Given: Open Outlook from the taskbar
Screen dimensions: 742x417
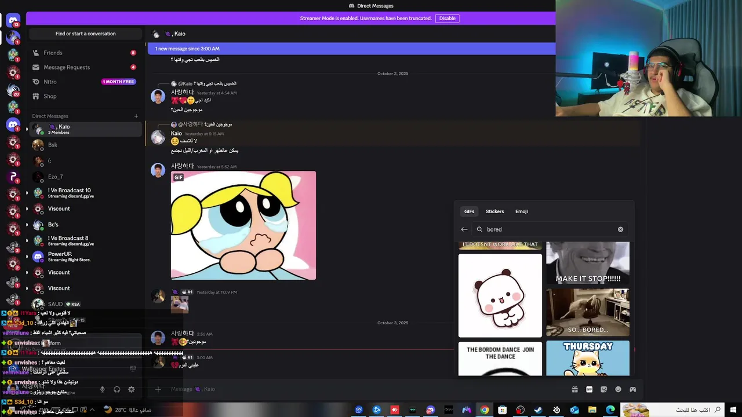Looking at the screenshot, I should pos(574,410).
